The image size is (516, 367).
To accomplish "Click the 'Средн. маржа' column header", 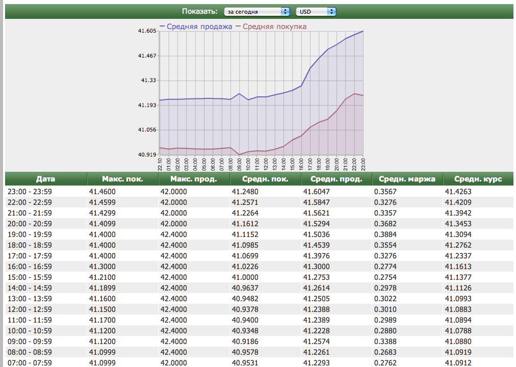I will [407, 179].
